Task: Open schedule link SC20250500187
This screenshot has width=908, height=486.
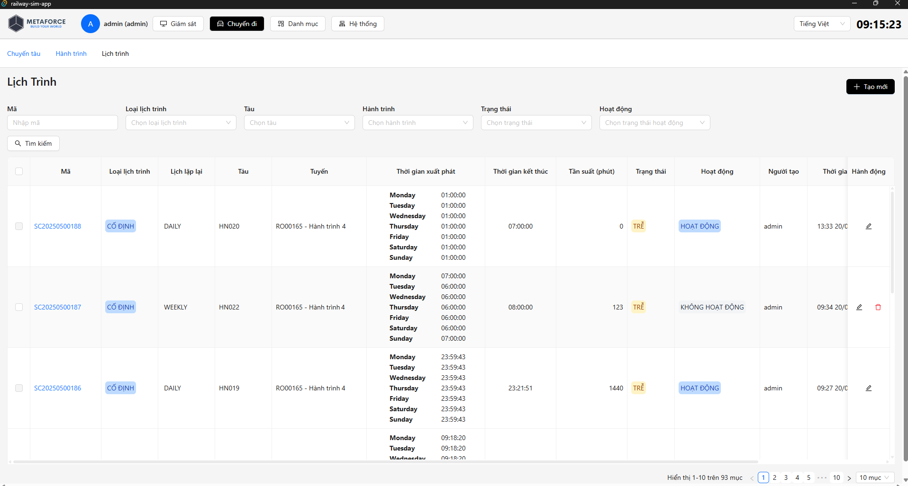Action: click(x=57, y=307)
